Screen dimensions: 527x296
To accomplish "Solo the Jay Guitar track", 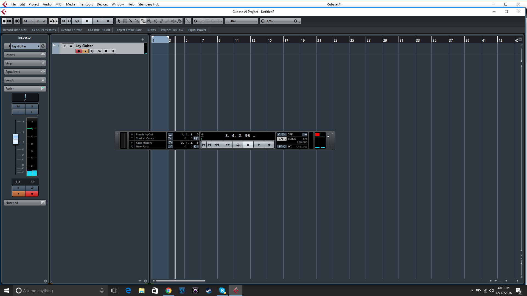I will pyautogui.click(x=71, y=46).
